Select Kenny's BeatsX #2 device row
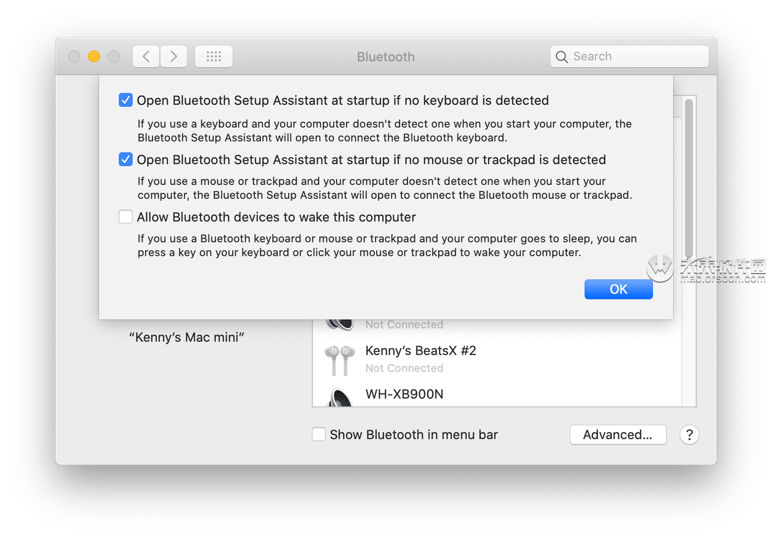Image resolution: width=772 pixels, height=538 pixels. (497, 359)
